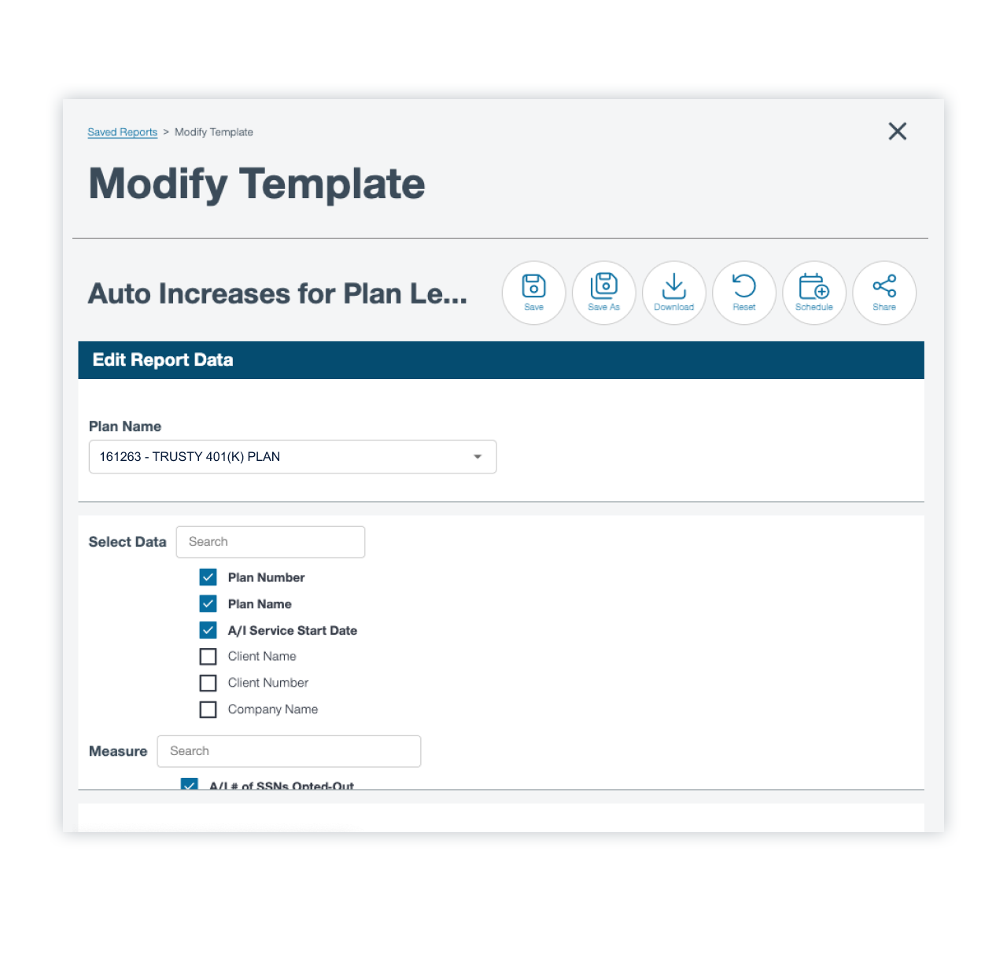Open the Schedule report option
The height and width of the screenshot is (958, 1007).
[813, 292]
